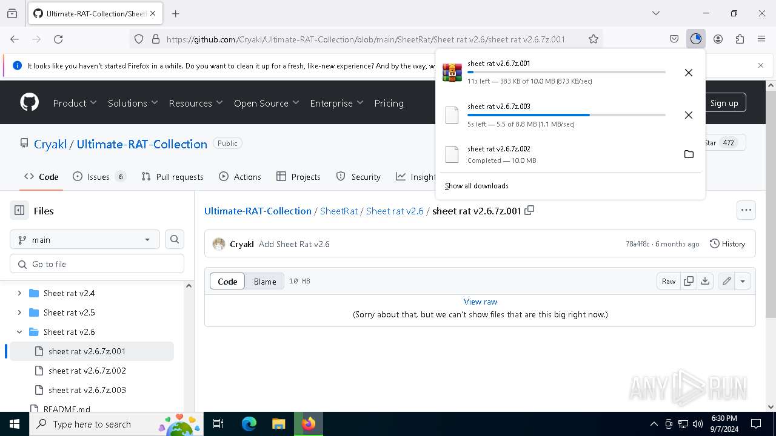
Task: Expand the Enterprise menu
Action: [x=336, y=103]
